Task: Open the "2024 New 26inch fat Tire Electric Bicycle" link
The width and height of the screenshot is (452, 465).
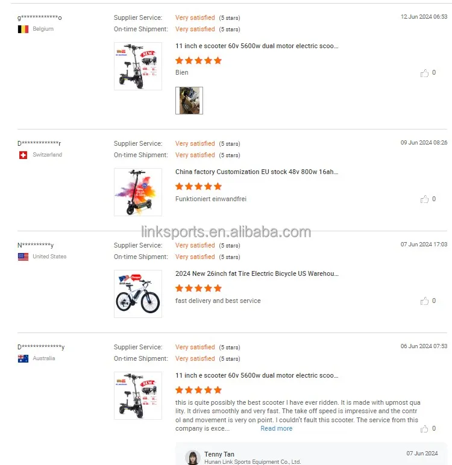Action: 257,273
